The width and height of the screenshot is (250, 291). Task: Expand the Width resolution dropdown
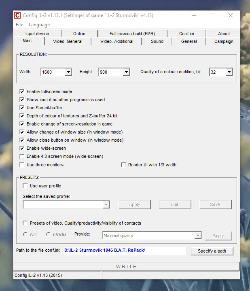[x=68, y=72]
